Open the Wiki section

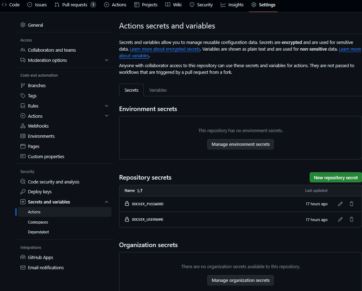pyautogui.click(x=173, y=5)
